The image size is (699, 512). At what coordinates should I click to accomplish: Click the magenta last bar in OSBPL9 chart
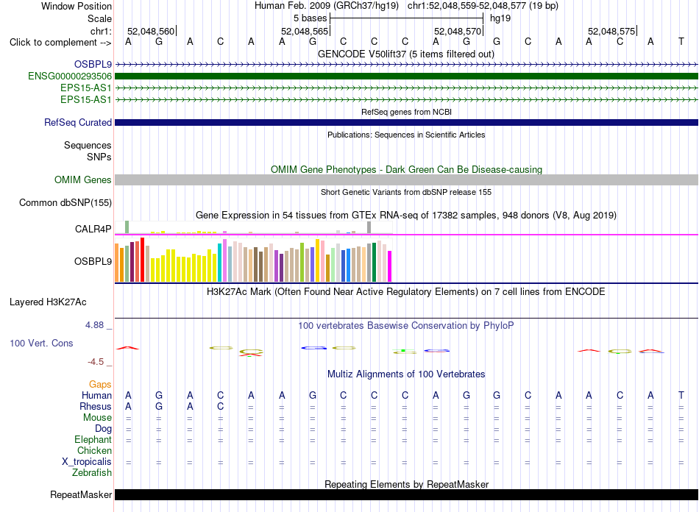[x=390, y=266]
